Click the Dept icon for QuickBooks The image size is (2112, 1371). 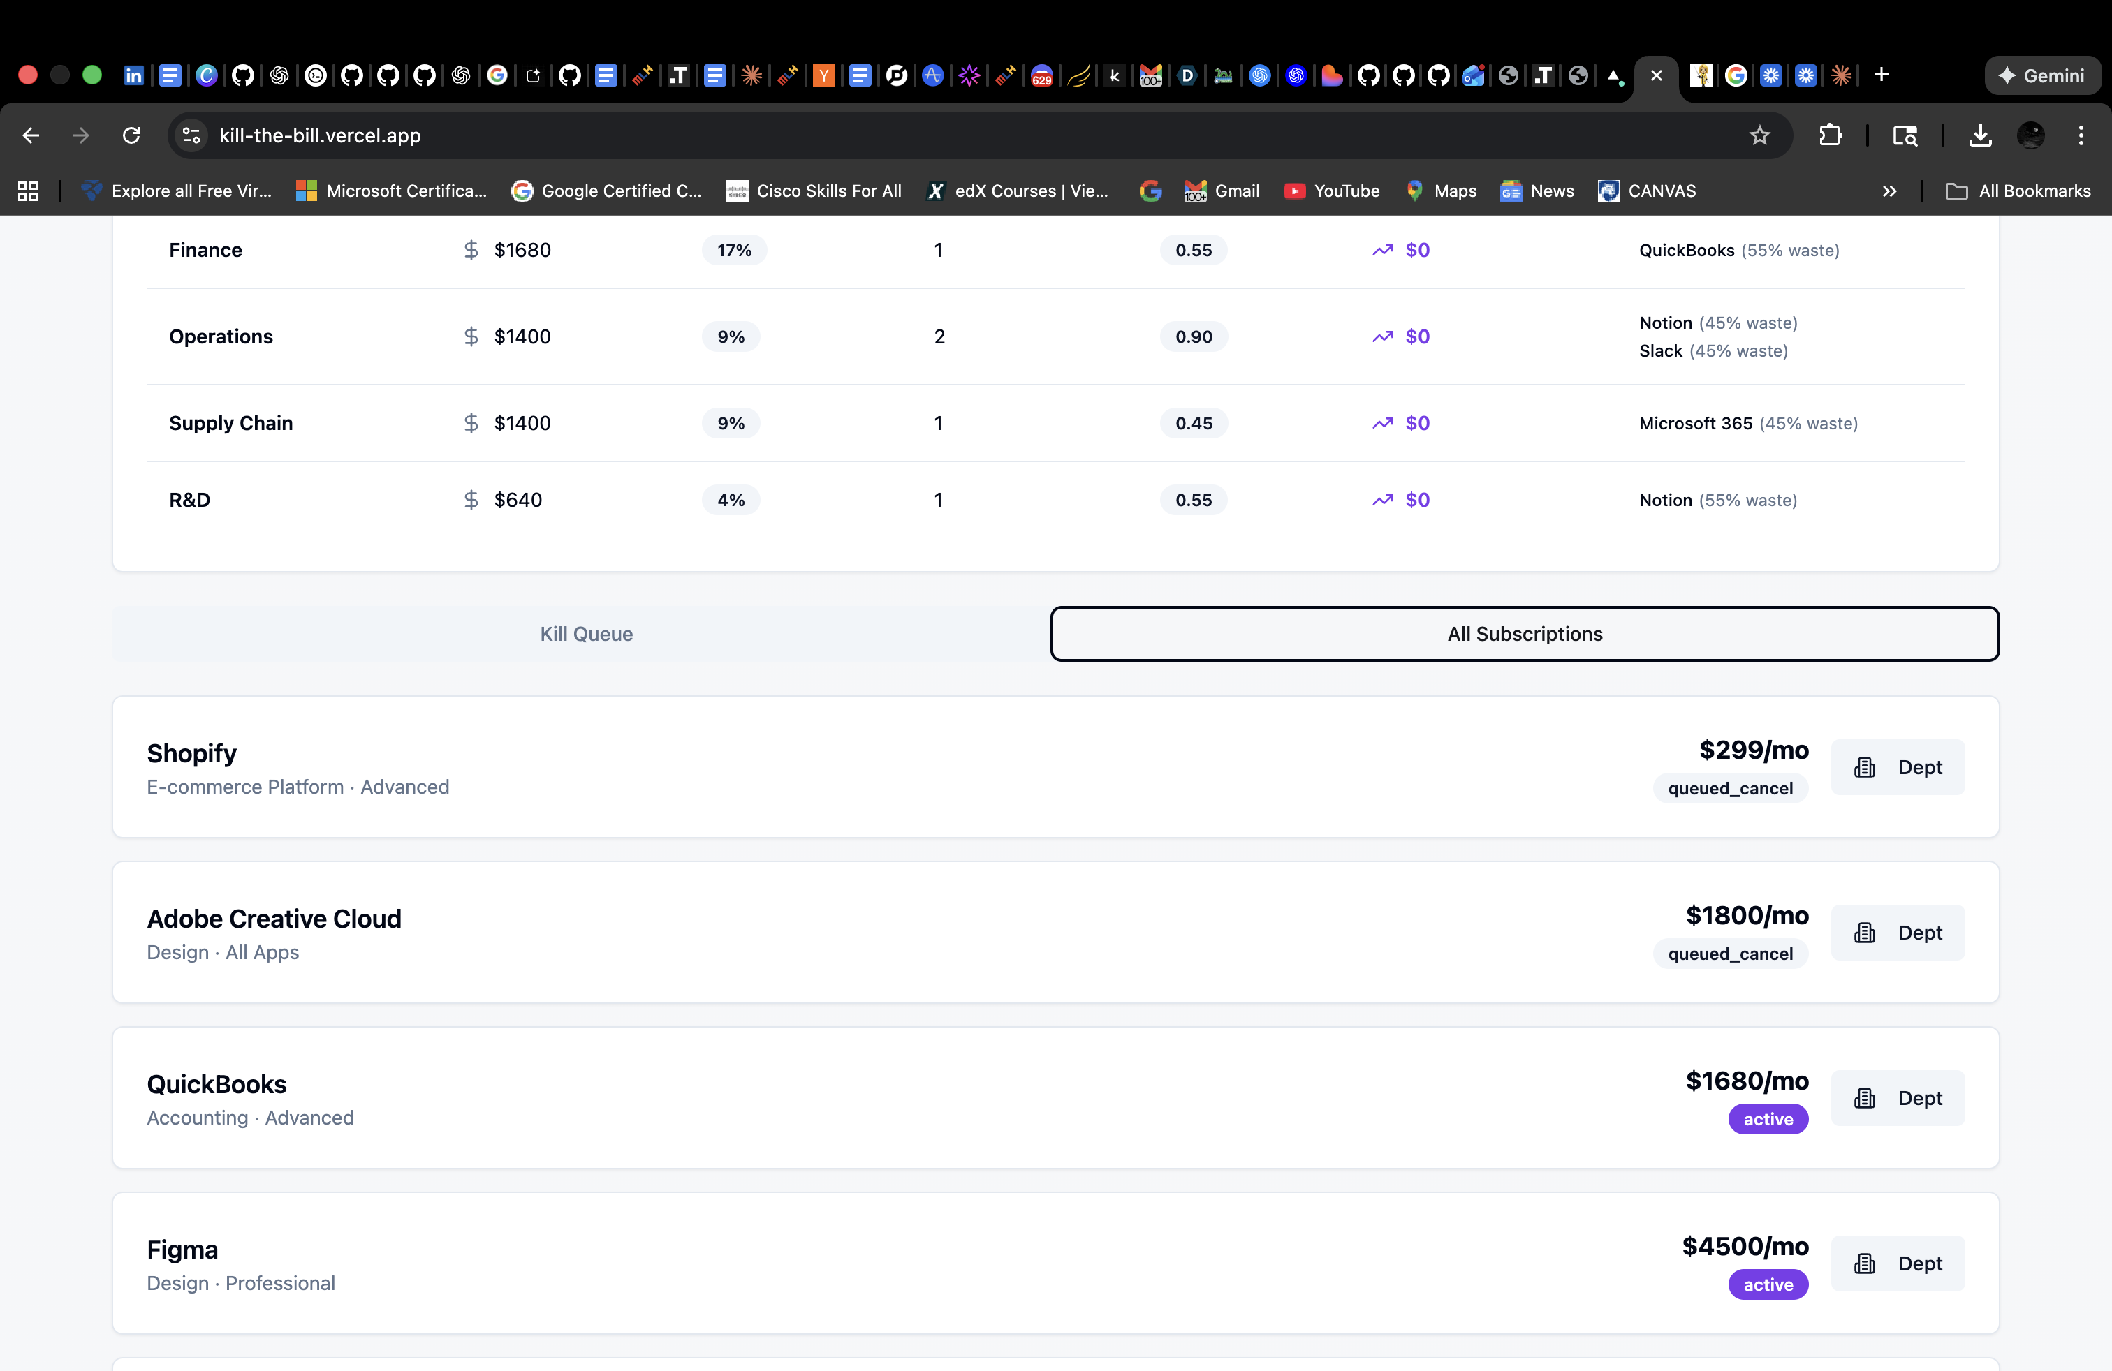[1865, 1098]
